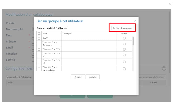Screen dimensions: 173x104
Task: Select the AVAT group checkbox
Action: click(x=39, y=38)
